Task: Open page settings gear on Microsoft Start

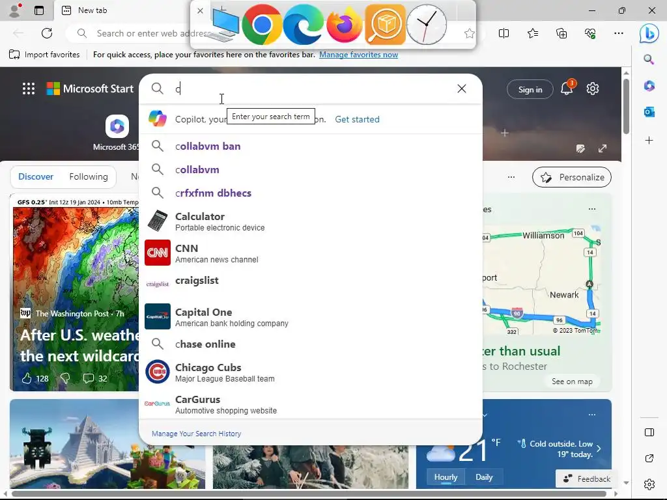Action: [593, 89]
